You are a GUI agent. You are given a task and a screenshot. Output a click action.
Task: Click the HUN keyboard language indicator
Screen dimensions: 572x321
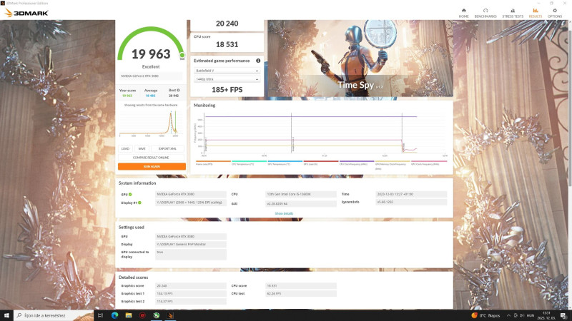tap(531, 315)
